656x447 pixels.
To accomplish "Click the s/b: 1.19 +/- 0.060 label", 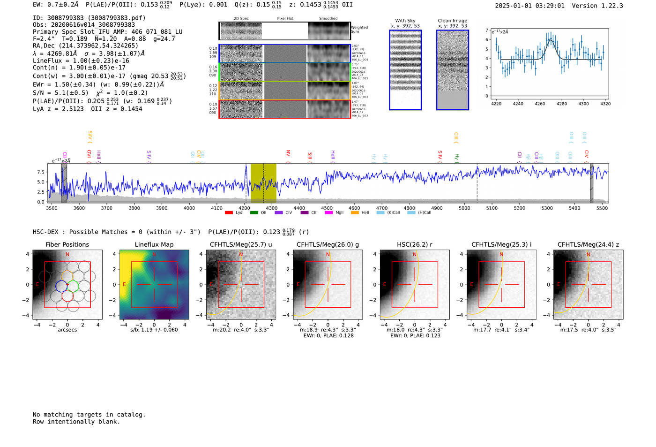I will point(154,330).
